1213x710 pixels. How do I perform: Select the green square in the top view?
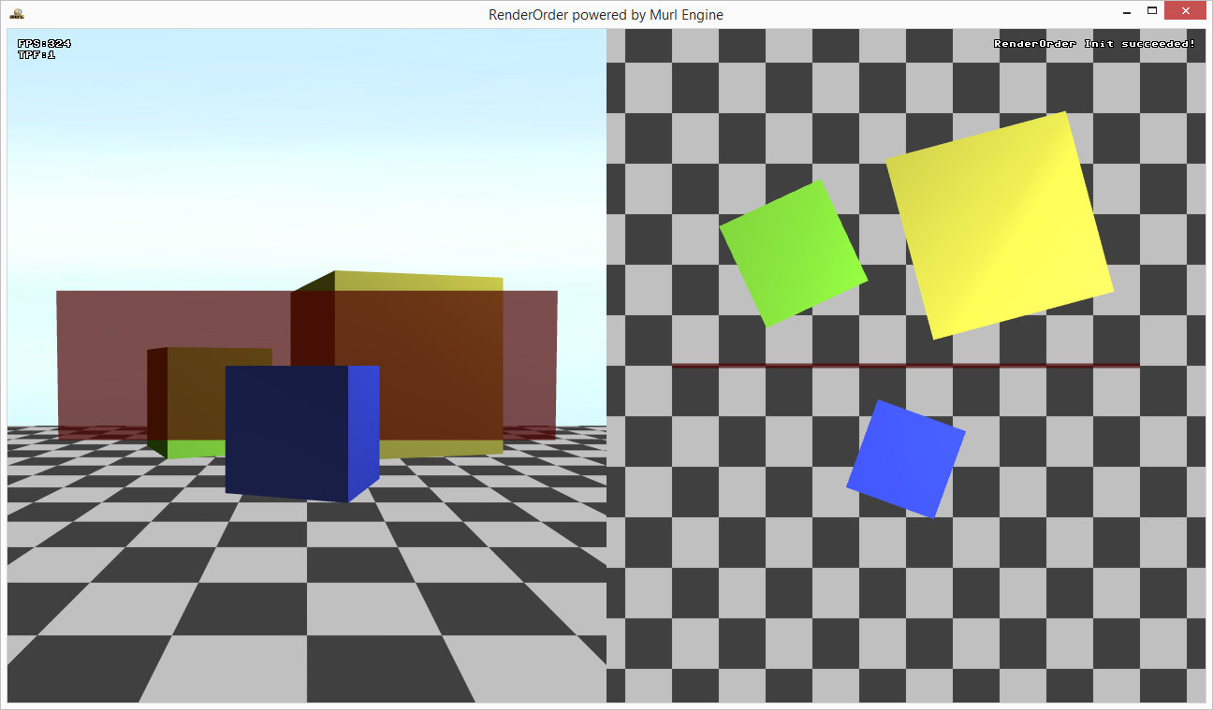click(793, 254)
